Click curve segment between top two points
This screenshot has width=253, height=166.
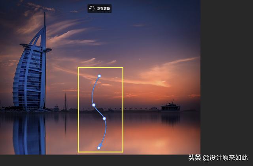pyautogui.click(x=93, y=90)
